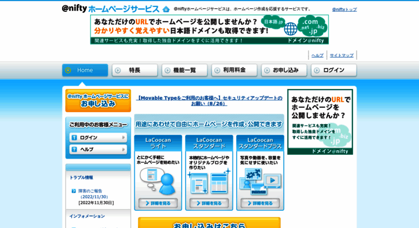Image resolution: width=419 pixels, height=228 pixels.
Task: Click the small arrow at right of sidebar ログイン
Action: (123, 137)
